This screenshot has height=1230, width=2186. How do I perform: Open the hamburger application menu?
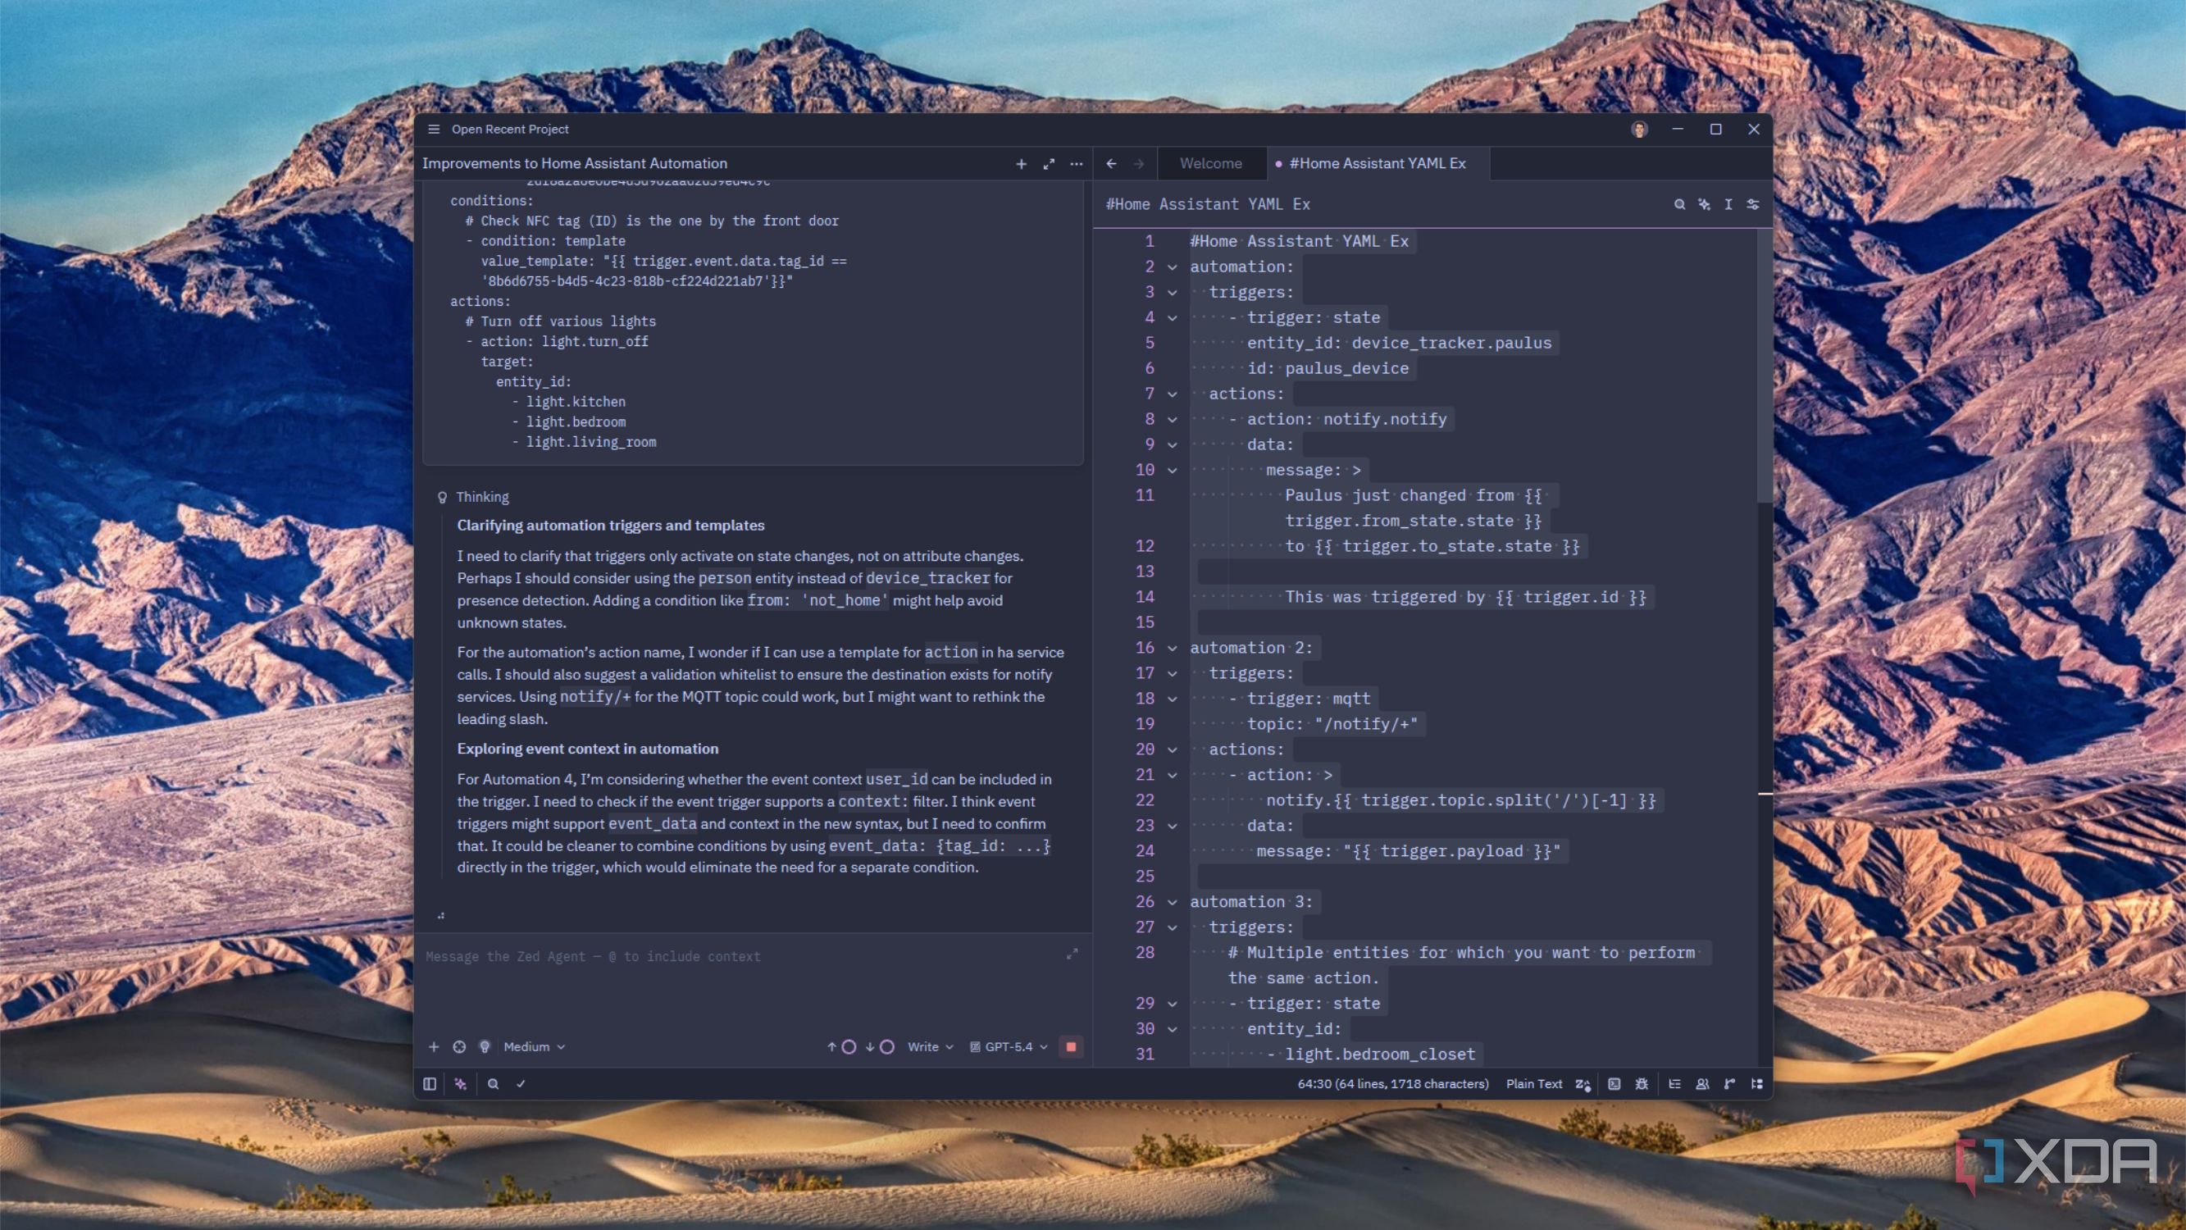click(434, 129)
